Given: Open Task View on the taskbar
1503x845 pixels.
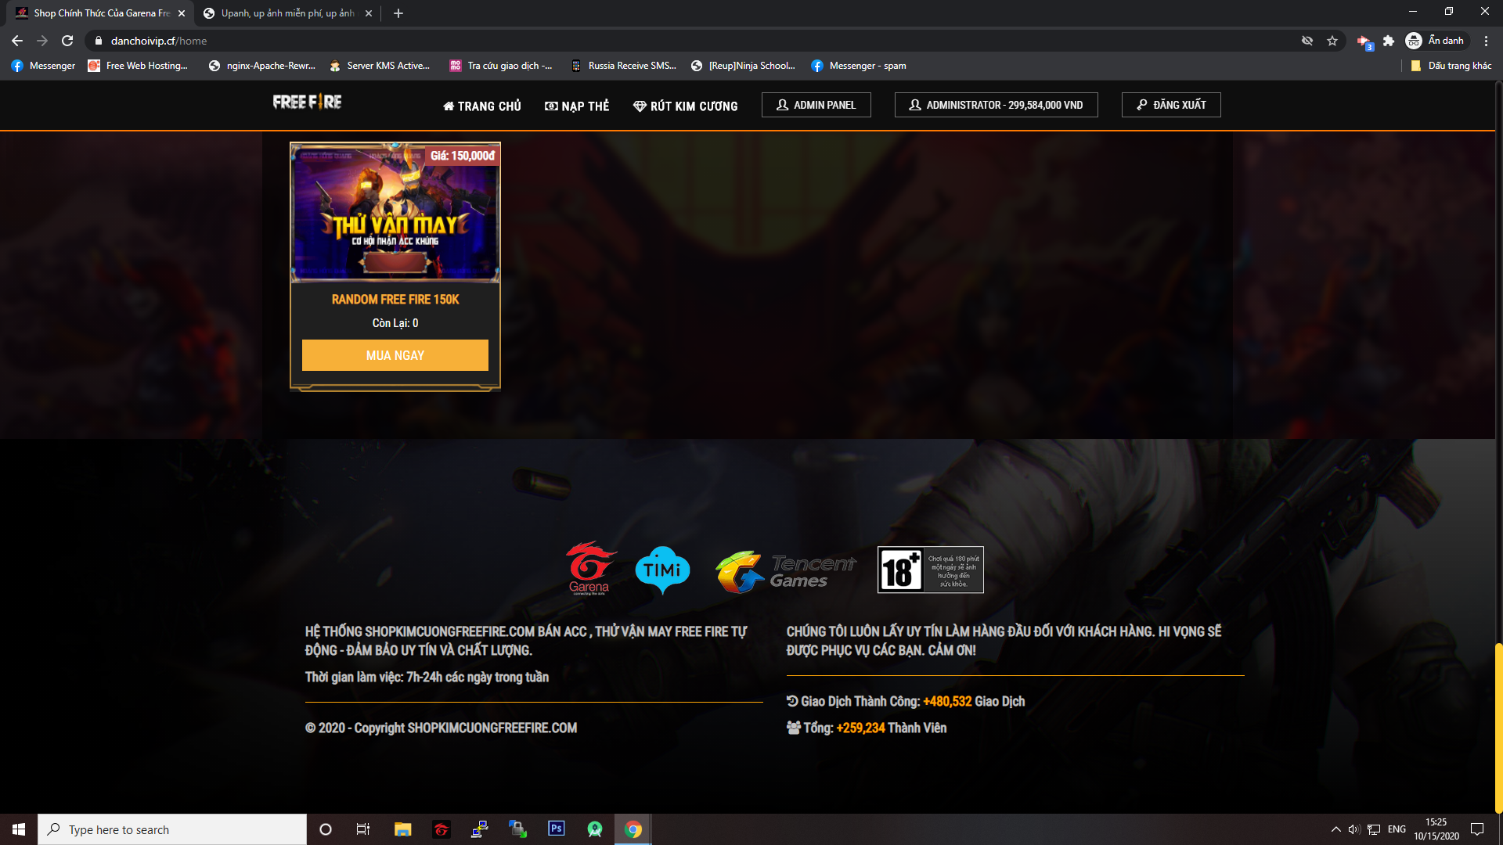Looking at the screenshot, I should coord(363,829).
